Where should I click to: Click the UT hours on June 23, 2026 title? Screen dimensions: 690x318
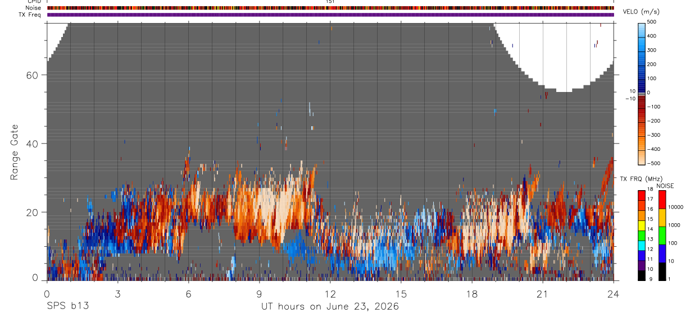(330, 306)
